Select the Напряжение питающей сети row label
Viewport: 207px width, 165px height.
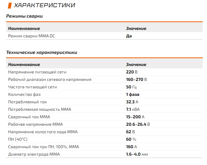click(37, 72)
